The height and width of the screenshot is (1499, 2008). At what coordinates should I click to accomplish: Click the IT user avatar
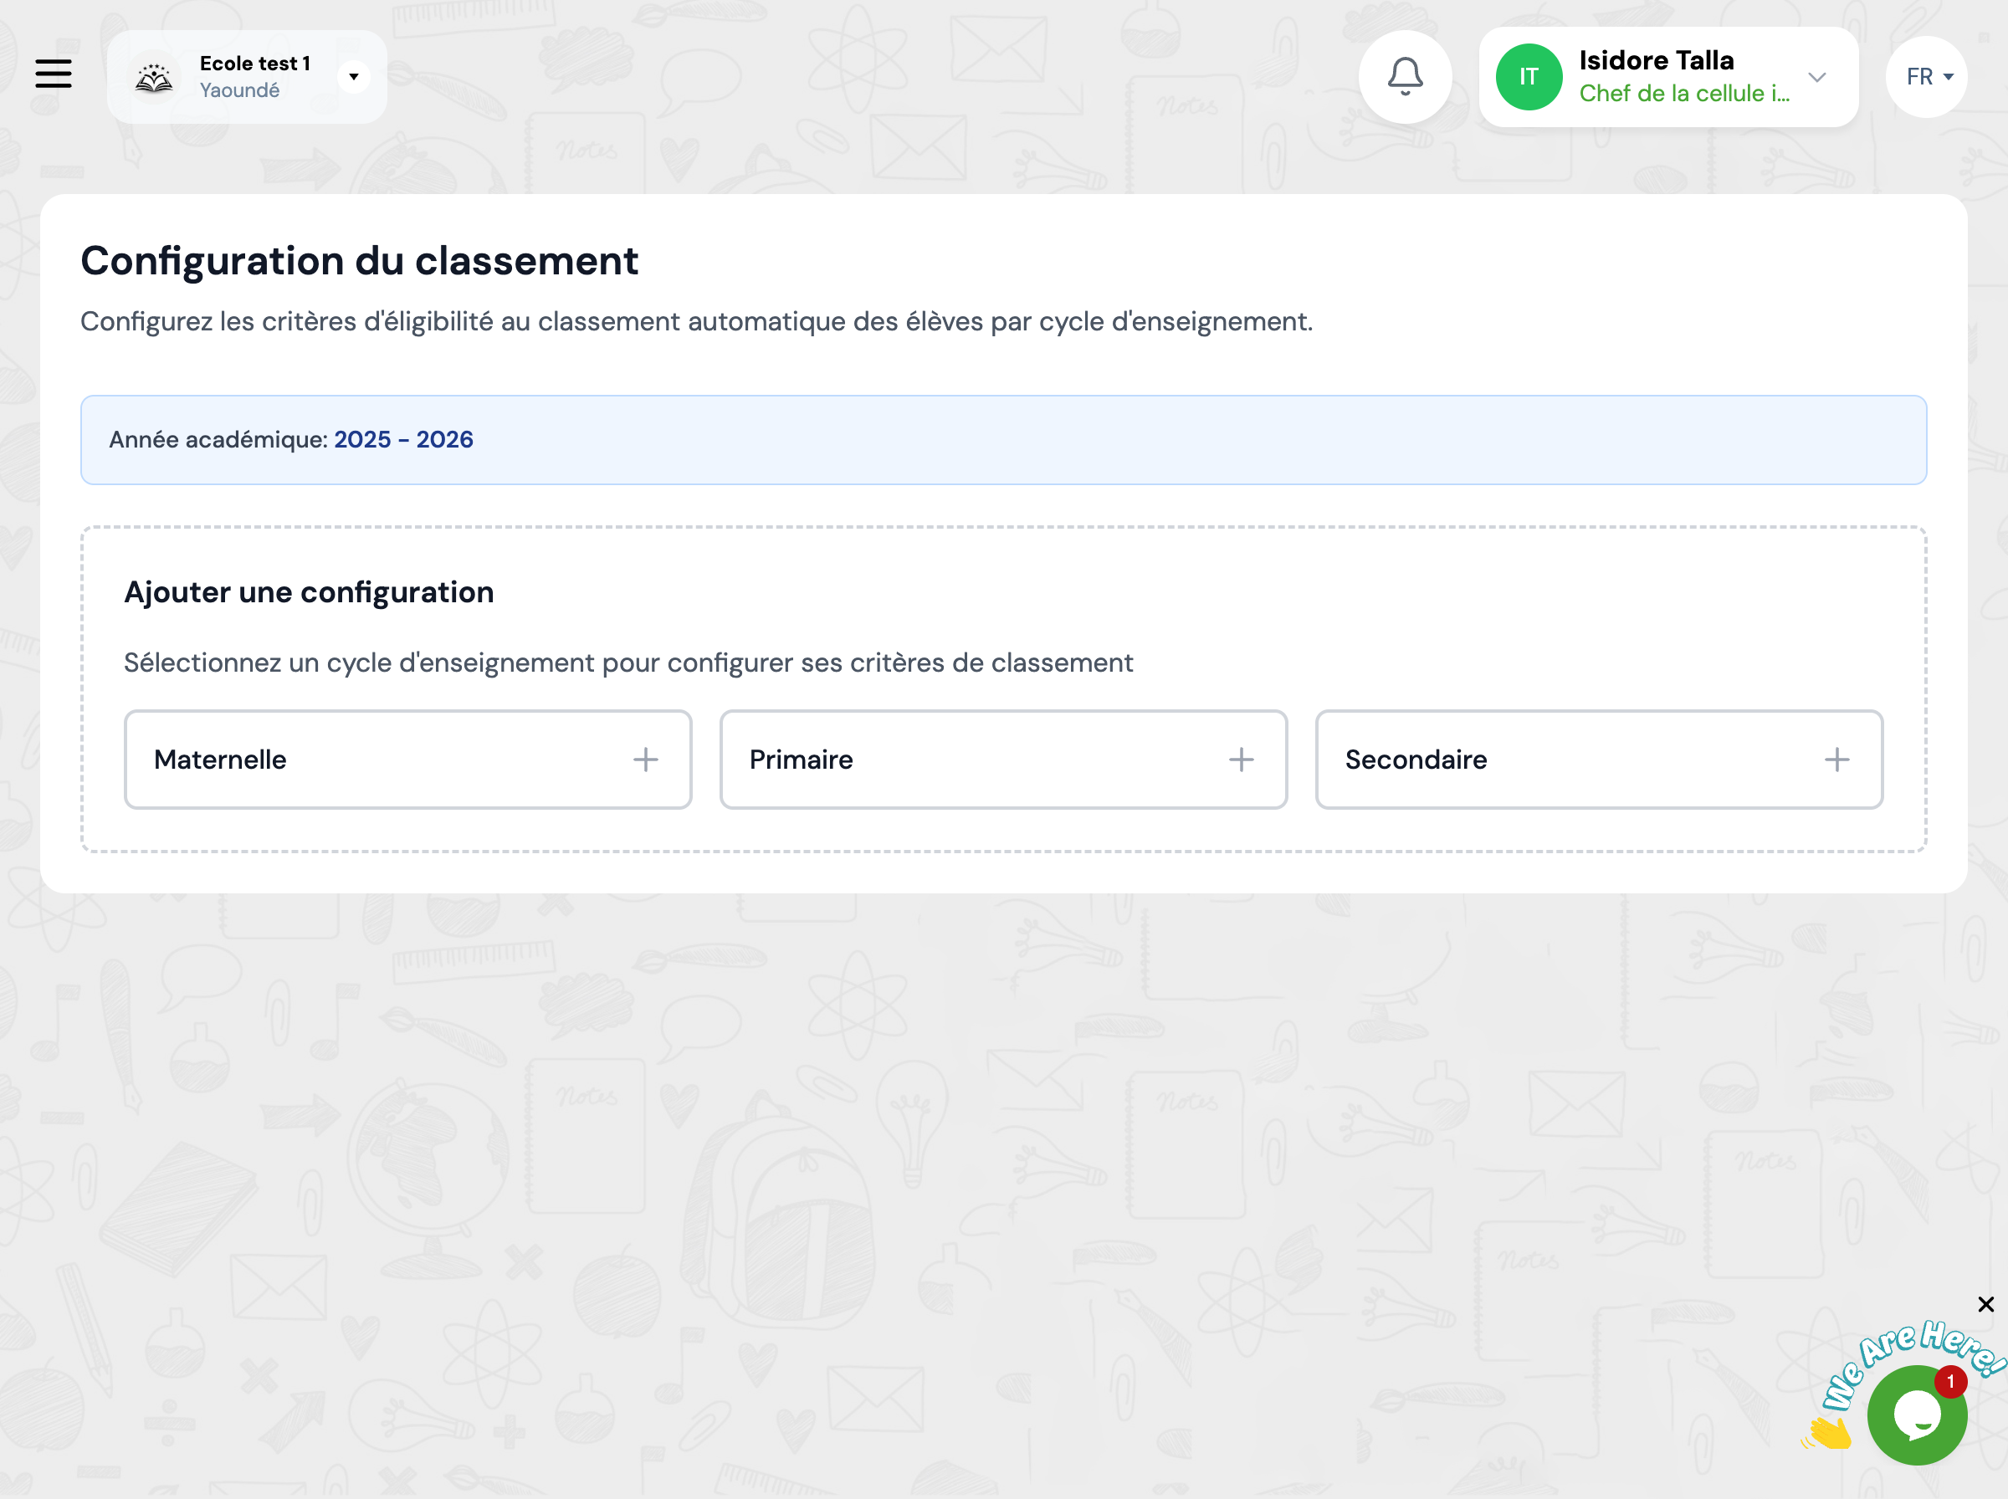pyautogui.click(x=1528, y=77)
